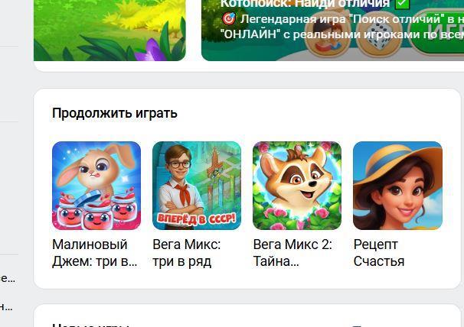464x327 pixels.
Task: Open the green forest banner on the left
Action: [109, 31]
